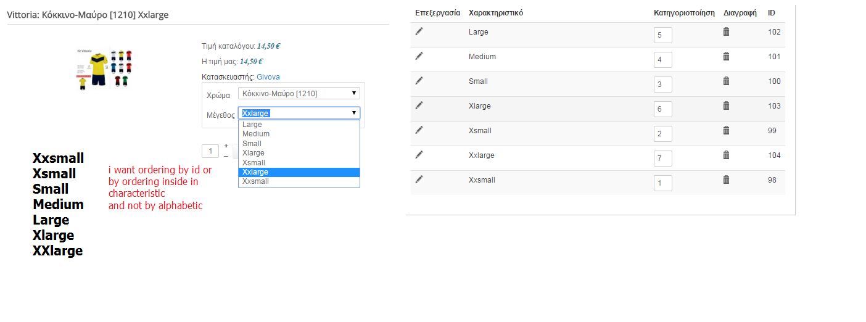The image size is (866, 322).
Task: Choose Medium in the size list
Action: 256,134
